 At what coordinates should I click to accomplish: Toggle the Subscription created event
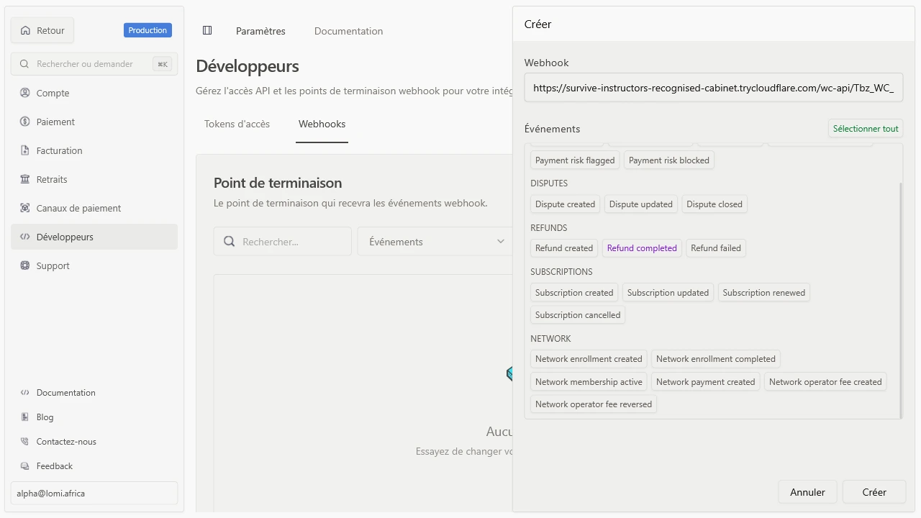(x=574, y=293)
